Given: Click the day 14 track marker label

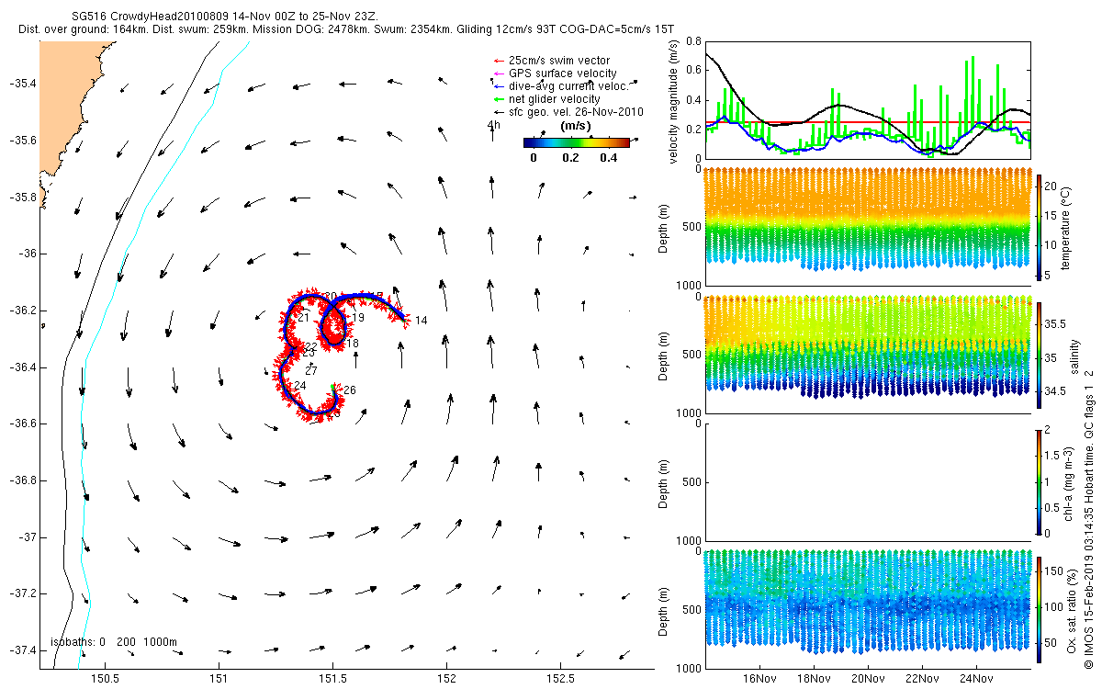Looking at the screenshot, I should click(422, 321).
